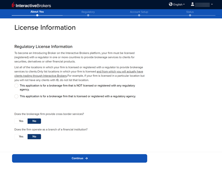
Task: Go to the Regulatory step
Action: (88, 12)
